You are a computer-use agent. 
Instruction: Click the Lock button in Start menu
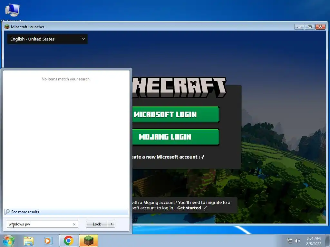point(97,224)
